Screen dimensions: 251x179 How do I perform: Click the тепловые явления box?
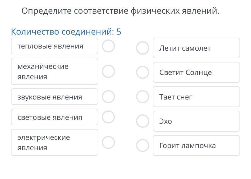click(55, 46)
